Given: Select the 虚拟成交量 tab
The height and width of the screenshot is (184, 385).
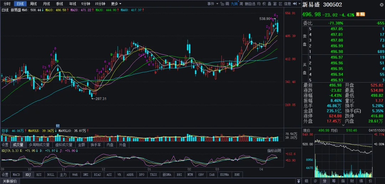Looking at the screenshot, I should point(64,145).
